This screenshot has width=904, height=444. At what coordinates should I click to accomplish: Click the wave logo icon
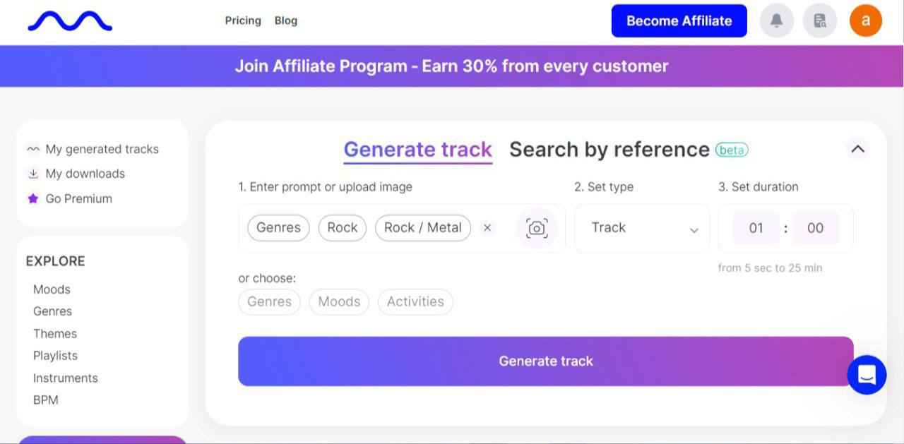70,21
